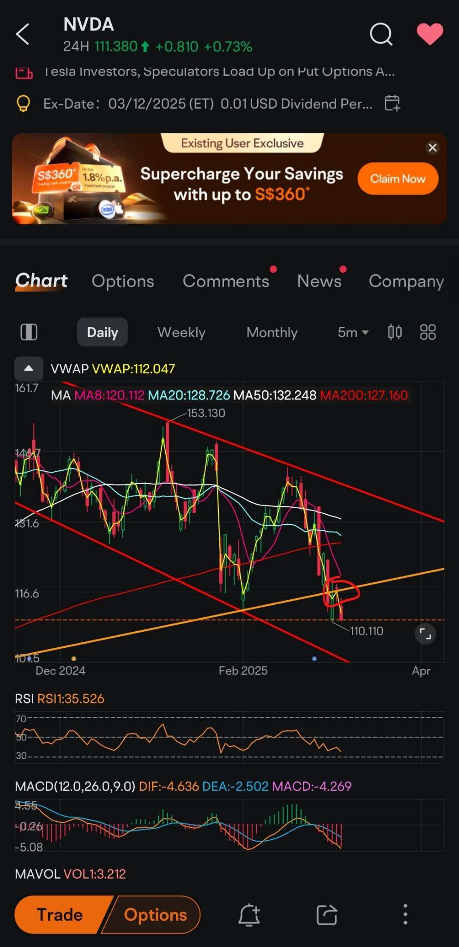The width and height of the screenshot is (459, 947).
Task: Tap the orange event dot near Dec 2024
Action: (74, 658)
